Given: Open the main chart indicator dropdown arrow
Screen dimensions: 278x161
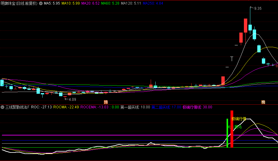Looking at the screenshot, I should (41, 3).
